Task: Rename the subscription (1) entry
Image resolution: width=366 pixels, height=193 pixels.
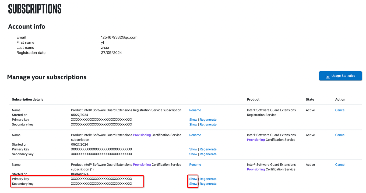Action: (195, 165)
